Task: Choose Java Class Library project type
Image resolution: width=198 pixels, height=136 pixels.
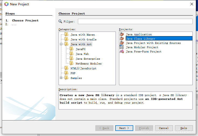Action: (159, 38)
